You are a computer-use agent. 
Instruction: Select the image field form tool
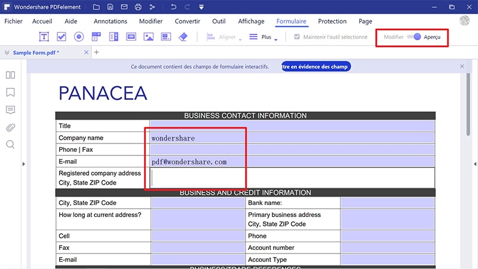click(148, 36)
